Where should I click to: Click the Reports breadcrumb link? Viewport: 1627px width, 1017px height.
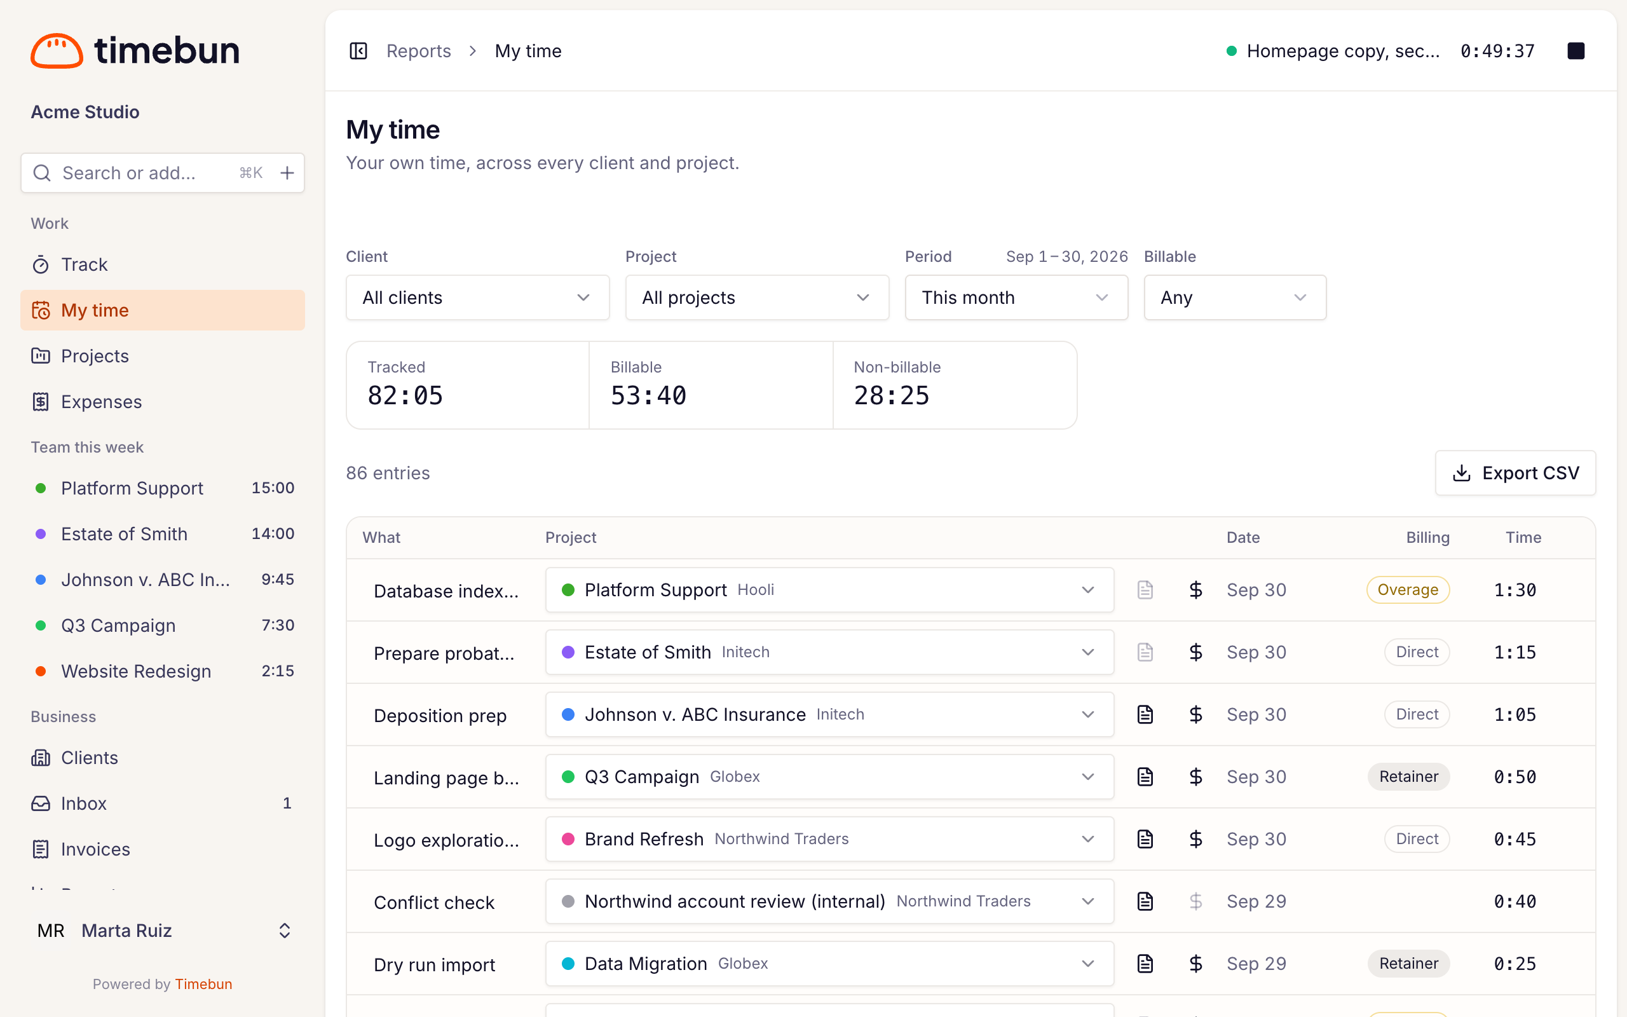coord(418,51)
